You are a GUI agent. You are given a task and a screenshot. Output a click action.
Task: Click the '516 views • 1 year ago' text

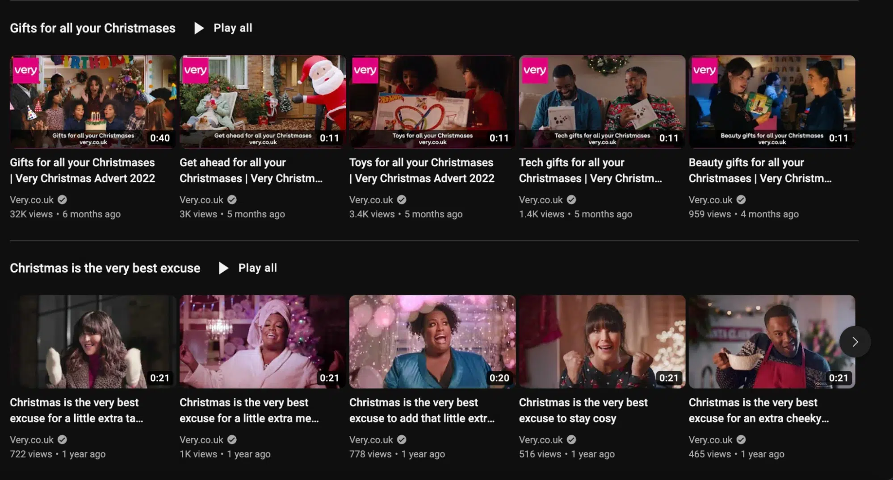[x=567, y=454]
